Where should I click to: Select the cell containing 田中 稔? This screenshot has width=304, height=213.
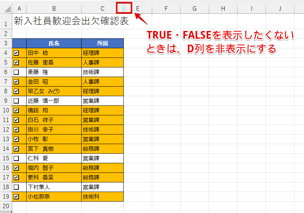(54, 53)
